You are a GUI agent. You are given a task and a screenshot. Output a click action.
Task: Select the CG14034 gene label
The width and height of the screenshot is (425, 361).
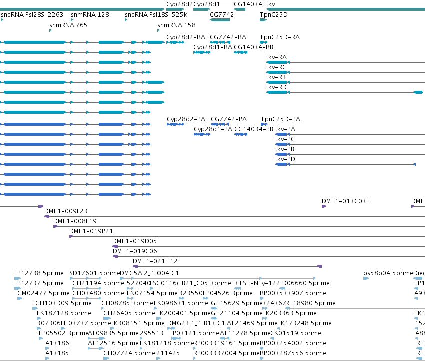[x=248, y=4]
